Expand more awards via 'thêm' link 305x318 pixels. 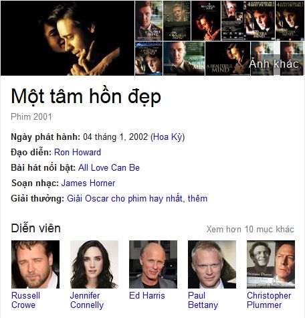pos(198,198)
